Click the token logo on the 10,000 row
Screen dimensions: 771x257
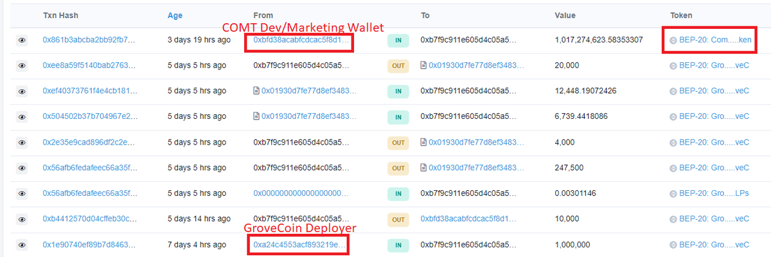[673, 219]
